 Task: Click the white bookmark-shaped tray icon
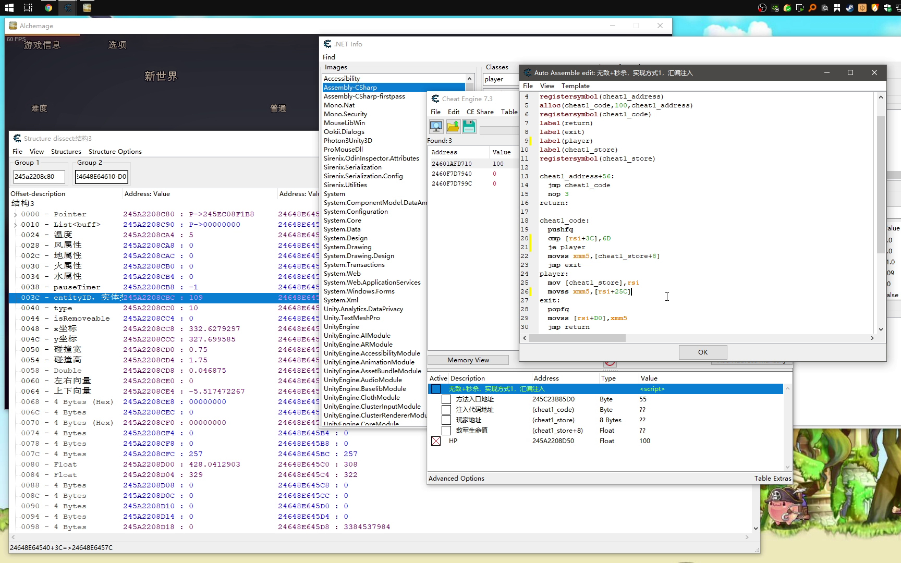[837, 8]
